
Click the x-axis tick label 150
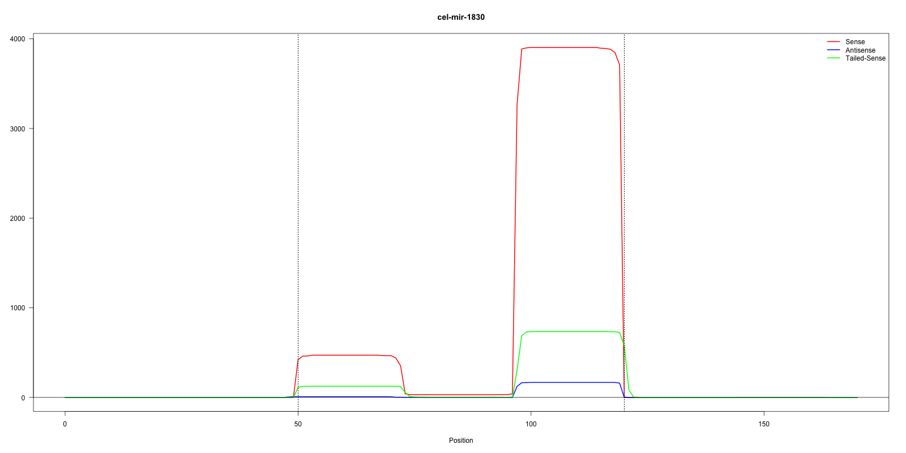[x=763, y=424]
